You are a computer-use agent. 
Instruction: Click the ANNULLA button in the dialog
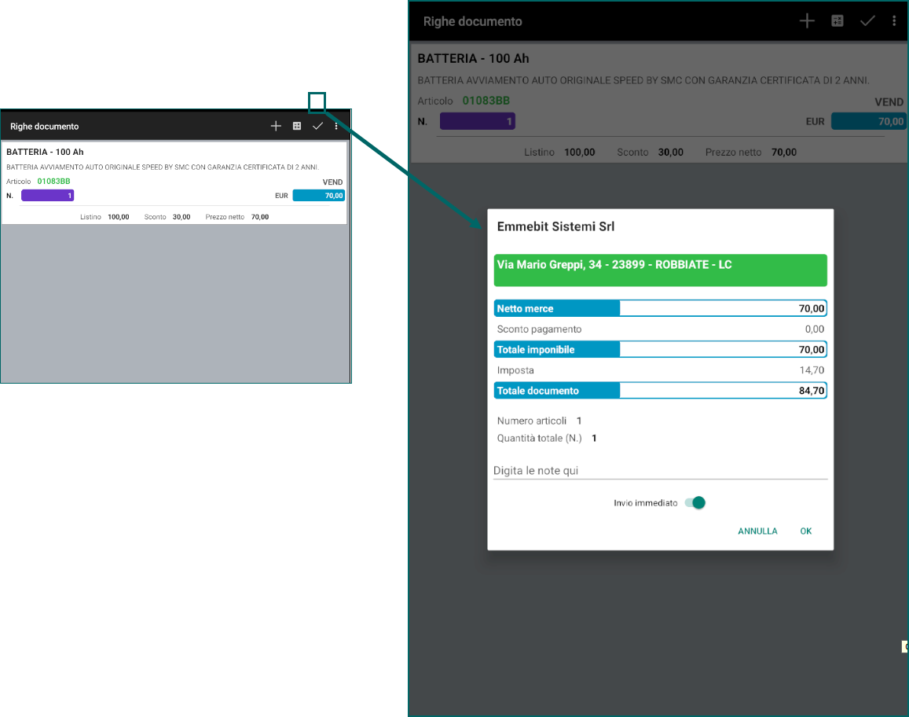(757, 531)
